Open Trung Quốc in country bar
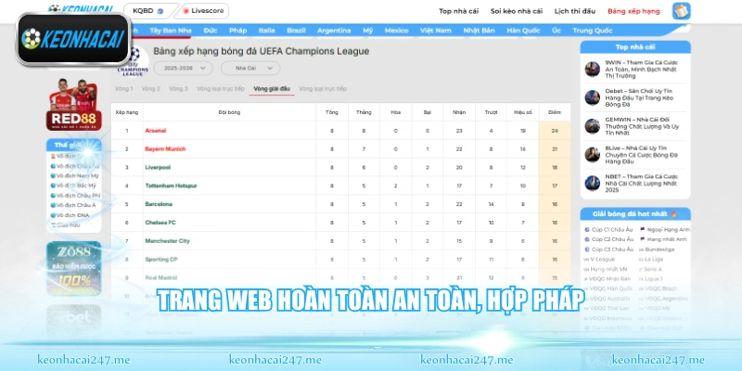The image size is (742, 371). (x=593, y=31)
